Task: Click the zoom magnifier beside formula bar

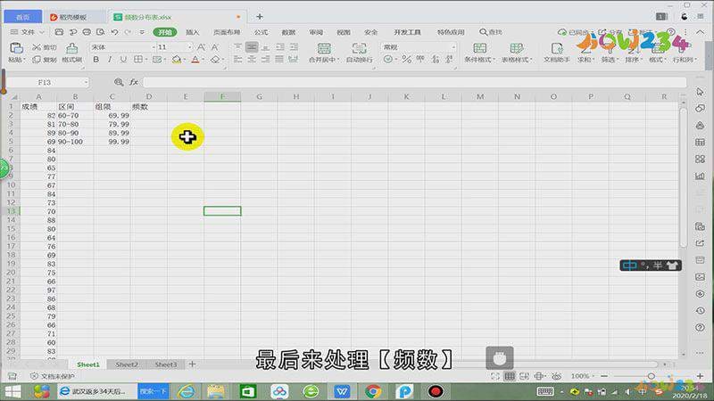Action: click(x=119, y=82)
